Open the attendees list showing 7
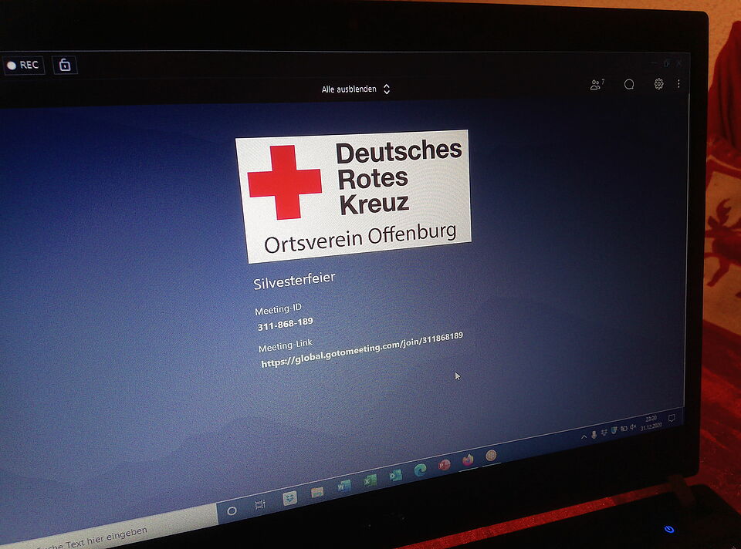741x549 pixels. tap(597, 85)
